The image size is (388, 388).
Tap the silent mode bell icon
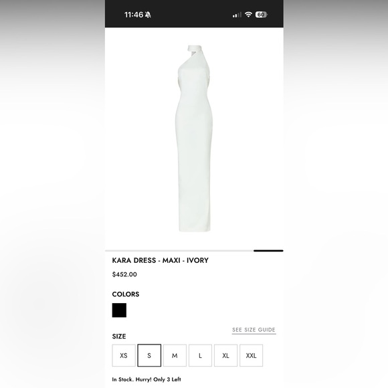(x=148, y=15)
